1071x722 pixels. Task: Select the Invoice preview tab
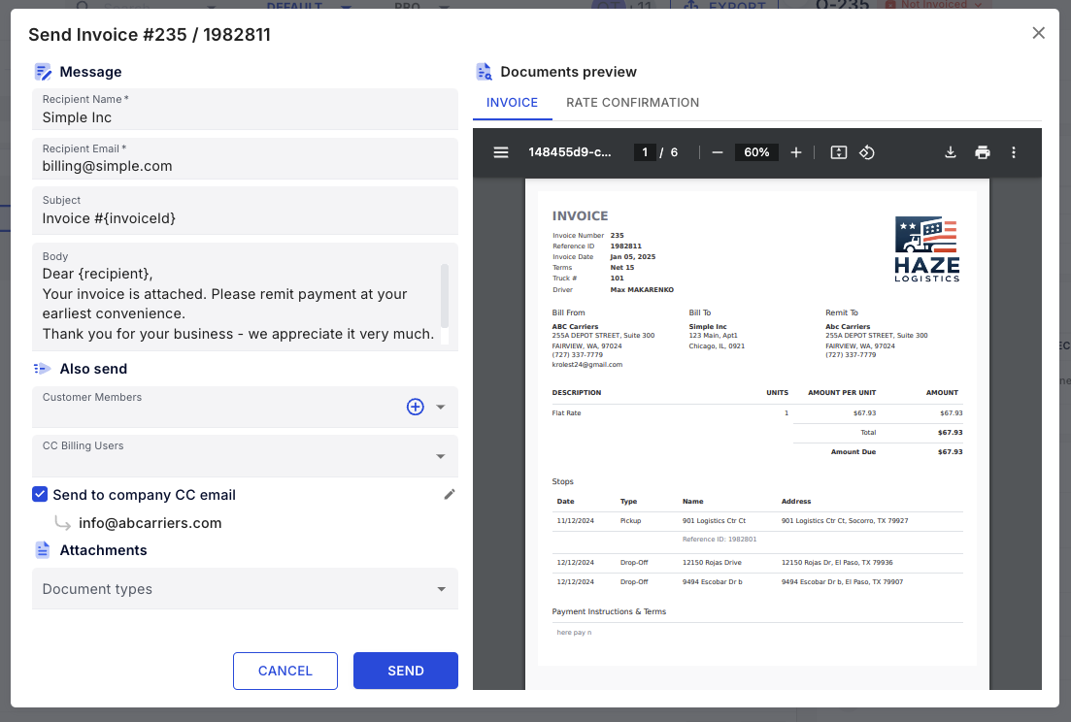coord(512,103)
